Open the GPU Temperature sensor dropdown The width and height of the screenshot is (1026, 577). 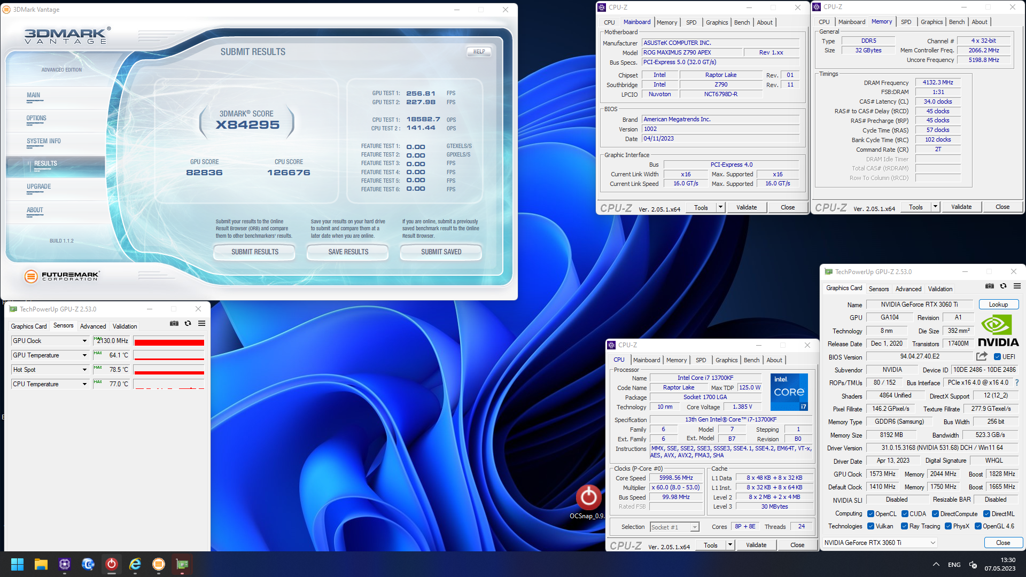coord(84,355)
